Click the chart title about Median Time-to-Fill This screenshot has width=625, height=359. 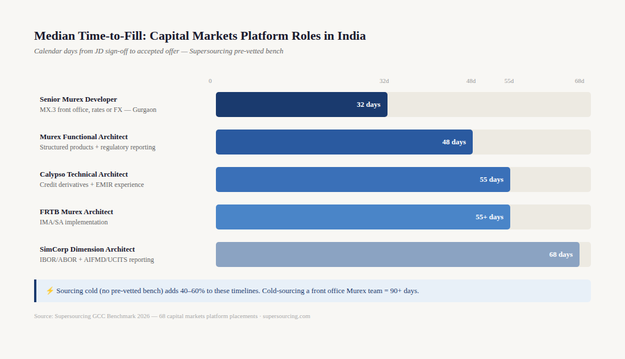[x=199, y=36]
